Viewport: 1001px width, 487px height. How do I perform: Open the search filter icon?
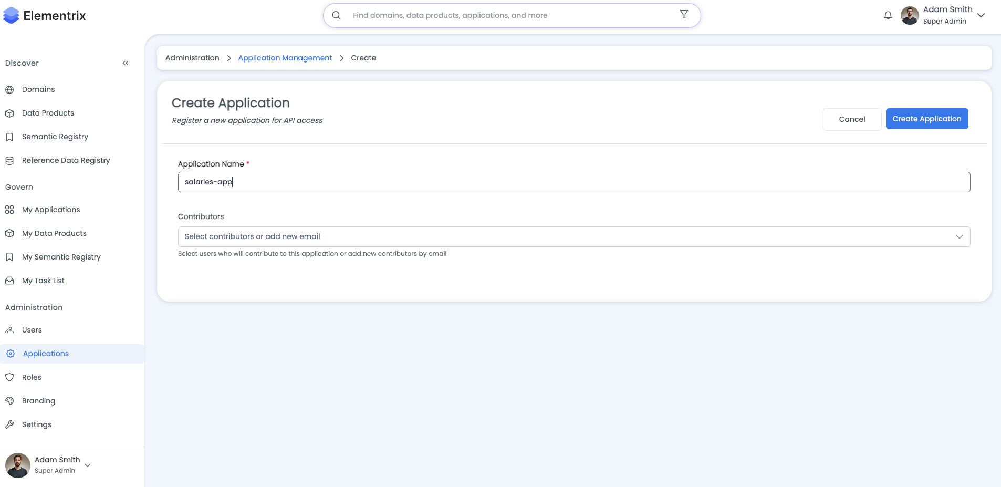coord(683,15)
